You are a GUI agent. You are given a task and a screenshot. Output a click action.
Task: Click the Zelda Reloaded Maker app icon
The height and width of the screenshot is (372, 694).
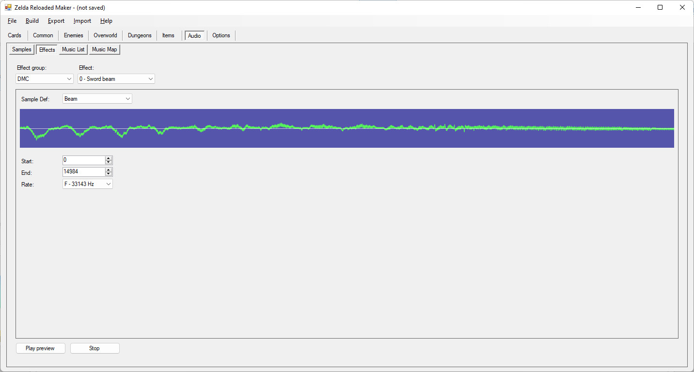pyautogui.click(x=8, y=7)
